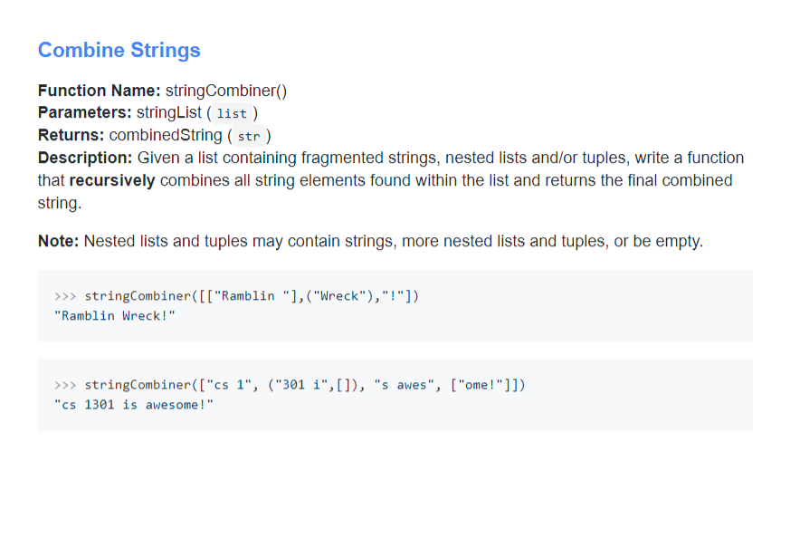Click the bold Parameters label
The width and height of the screenshot is (800, 538).
[x=85, y=112]
